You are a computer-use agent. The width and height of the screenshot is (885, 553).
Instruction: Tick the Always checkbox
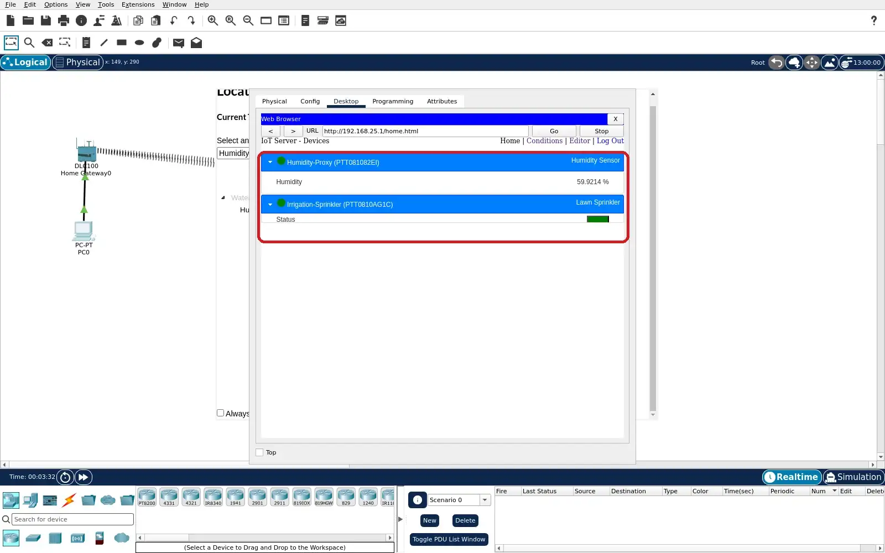pos(220,413)
